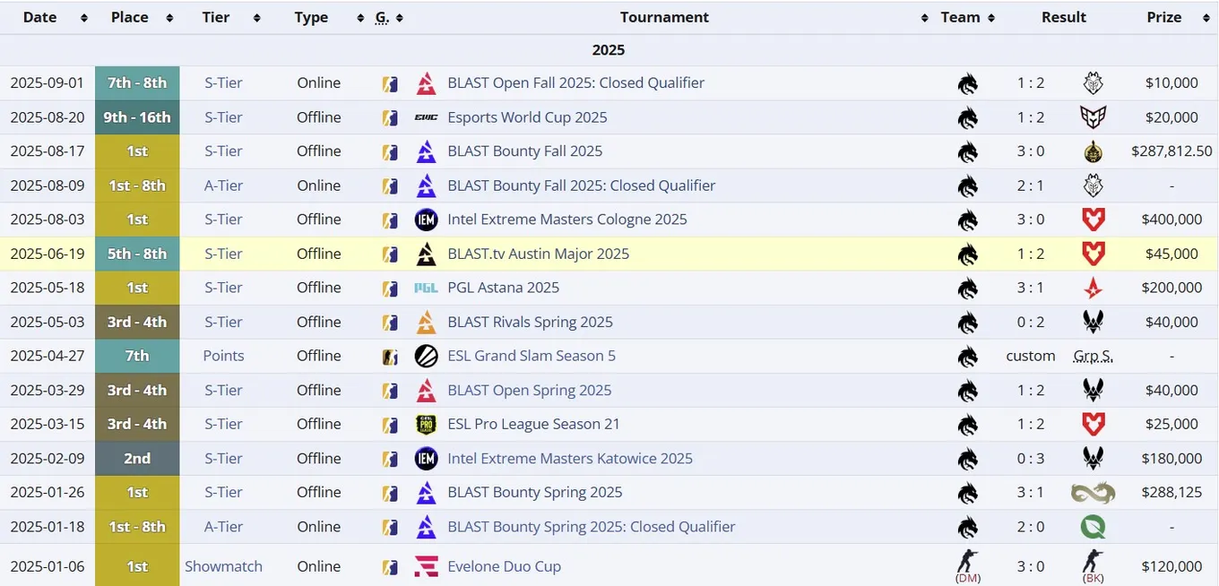Click the Result column header
Image resolution: width=1219 pixels, height=586 pixels.
pyautogui.click(x=1063, y=18)
